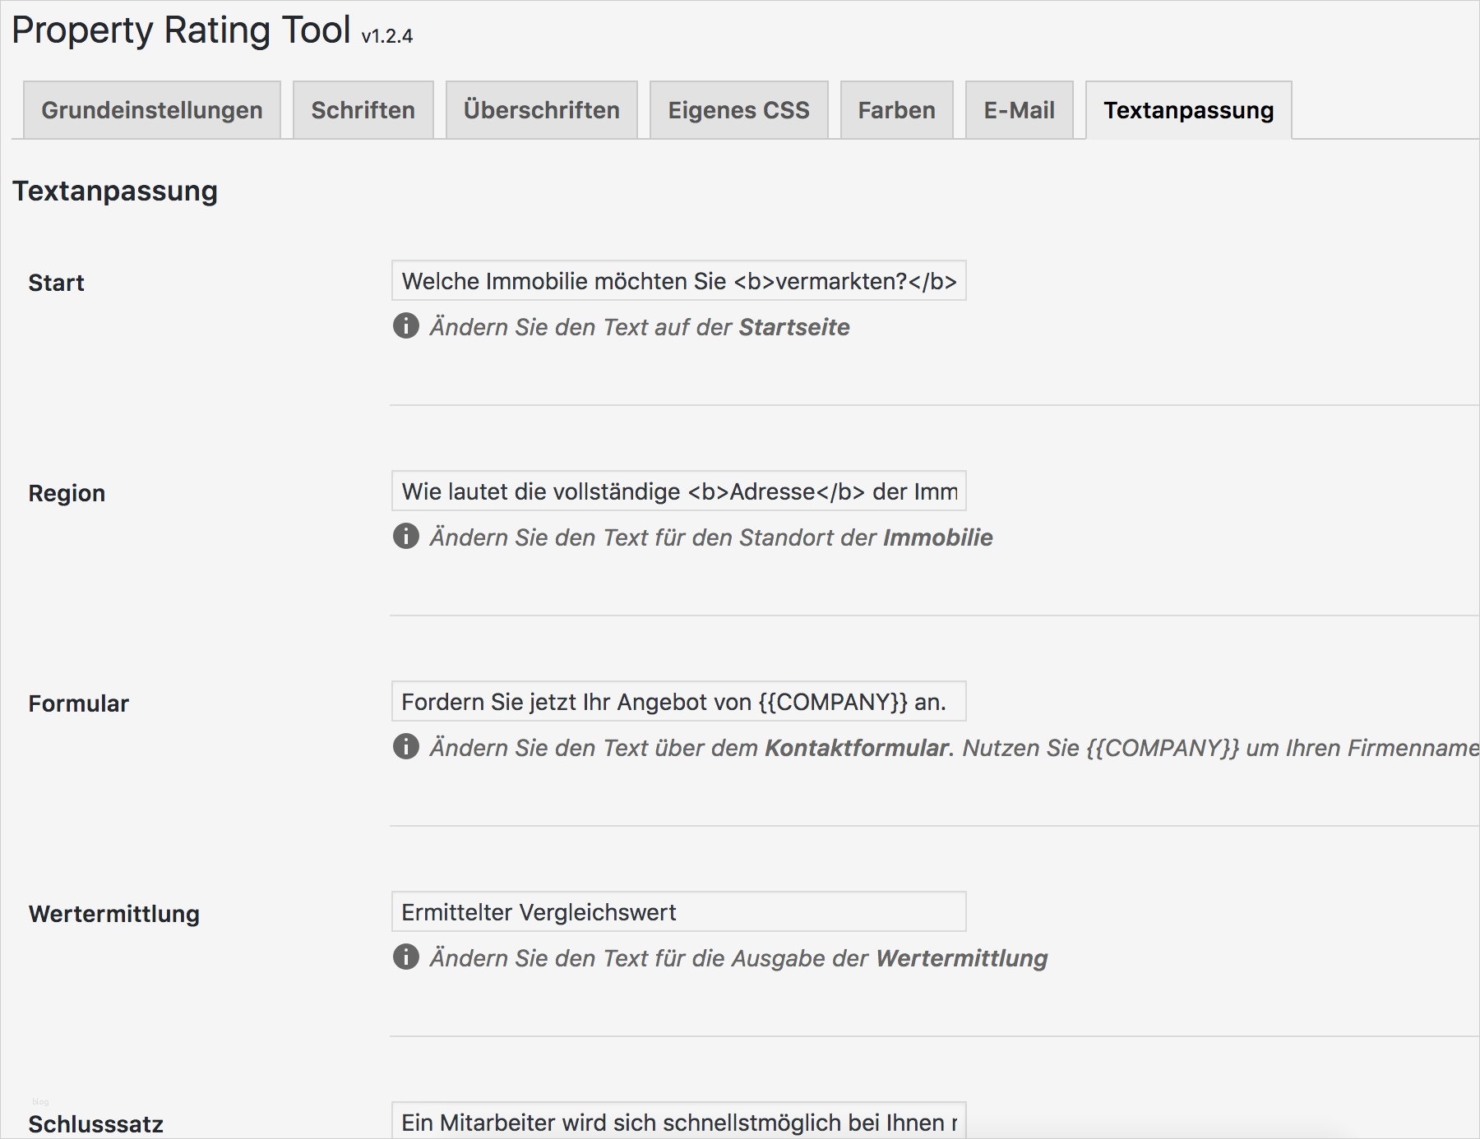The height and width of the screenshot is (1139, 1480).
Task: Open the E-Mail settings tab
Action: click(1019, 110)
